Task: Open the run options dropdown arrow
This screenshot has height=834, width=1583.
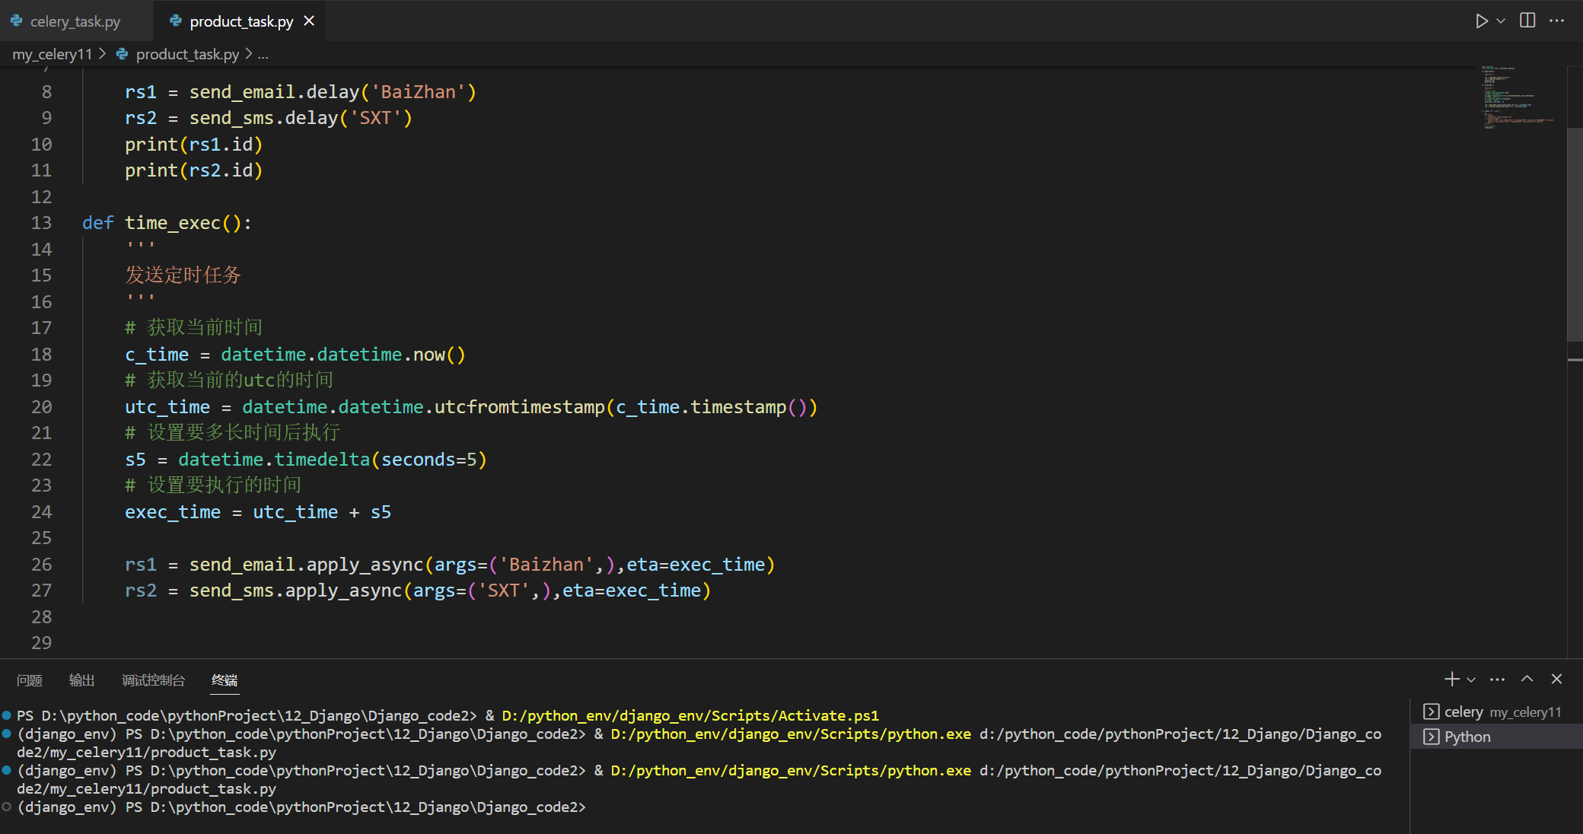Action: [1501, 21]
